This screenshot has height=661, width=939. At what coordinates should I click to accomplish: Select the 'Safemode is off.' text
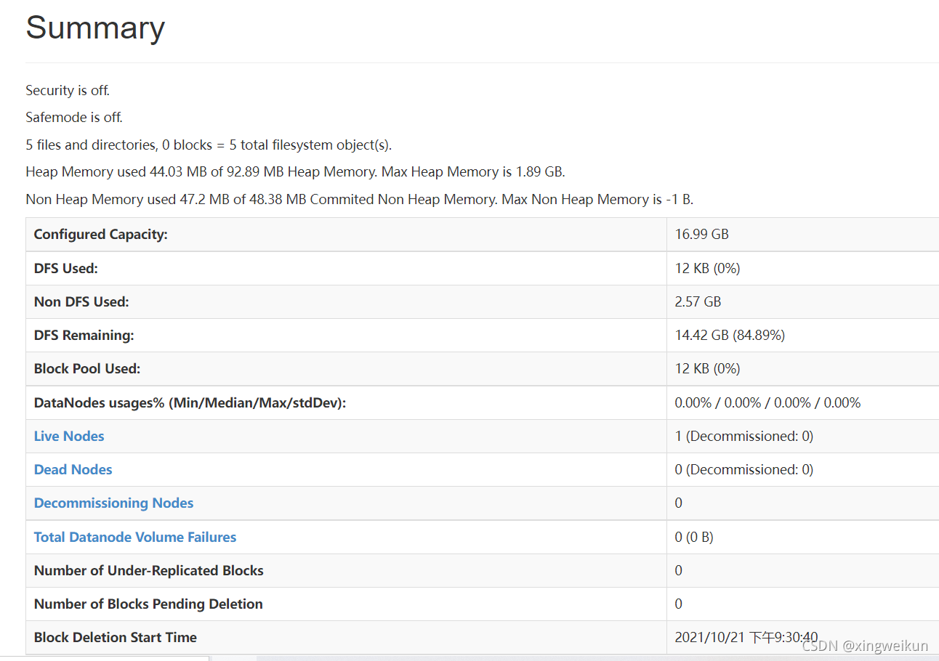[x=74, y=118]
